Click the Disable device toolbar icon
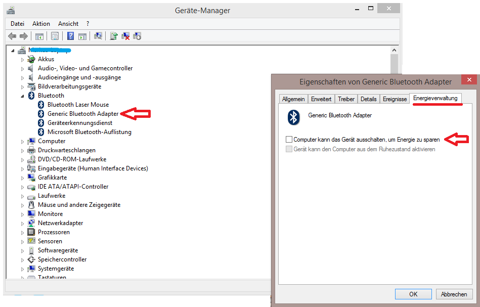 (x=137, y=36)
